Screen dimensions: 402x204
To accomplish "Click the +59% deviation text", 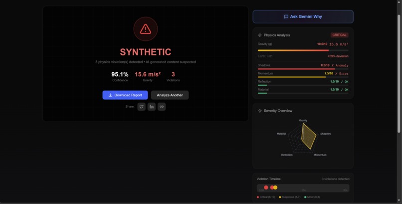I will (338, 56).
